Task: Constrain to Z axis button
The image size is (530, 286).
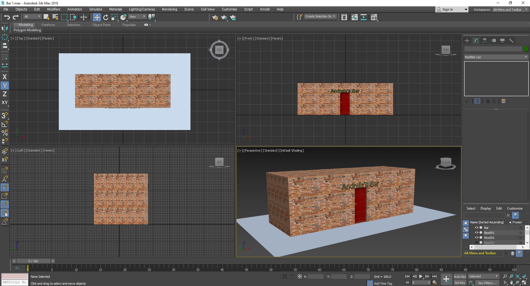Action: pyautogui.click(x=5, y=94)
